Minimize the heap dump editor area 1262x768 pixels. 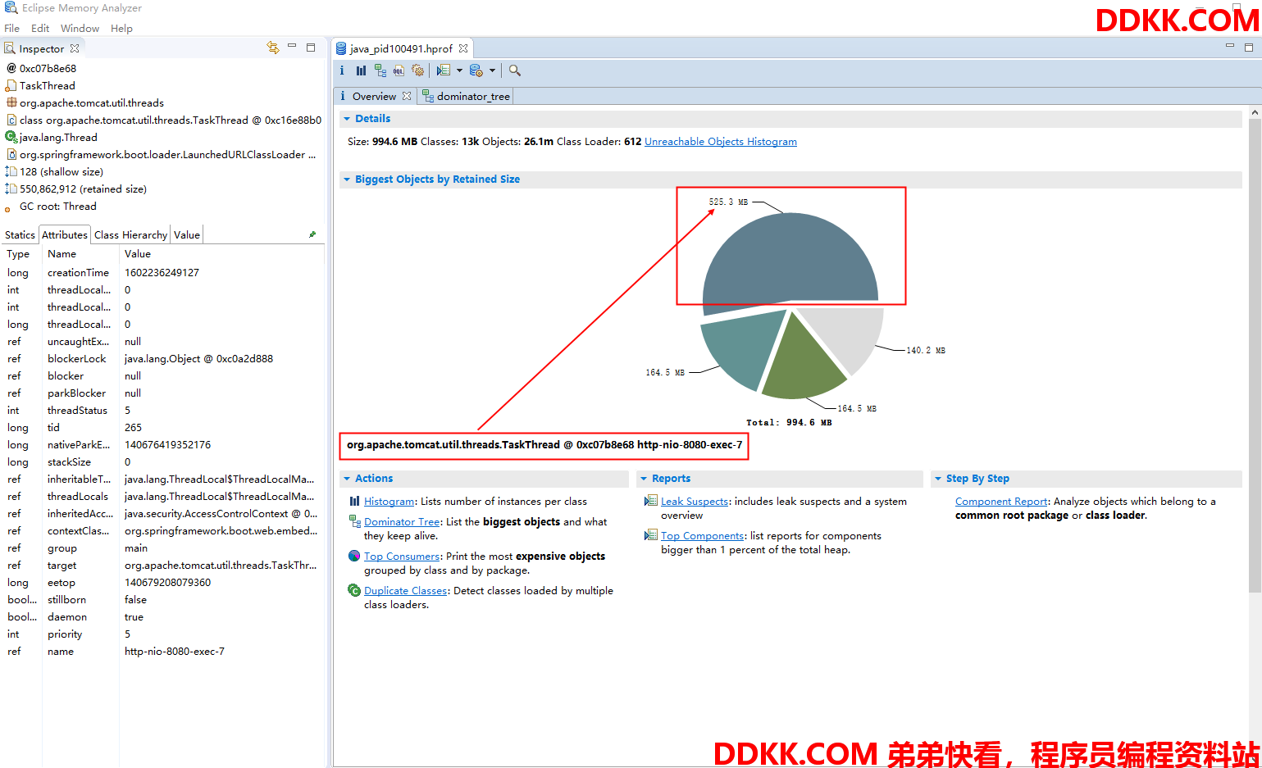click(x=1230, y=47)
